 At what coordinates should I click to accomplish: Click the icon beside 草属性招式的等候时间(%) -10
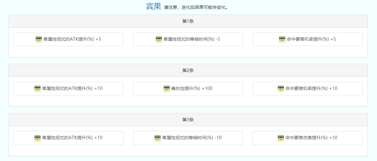pos(158,138)
